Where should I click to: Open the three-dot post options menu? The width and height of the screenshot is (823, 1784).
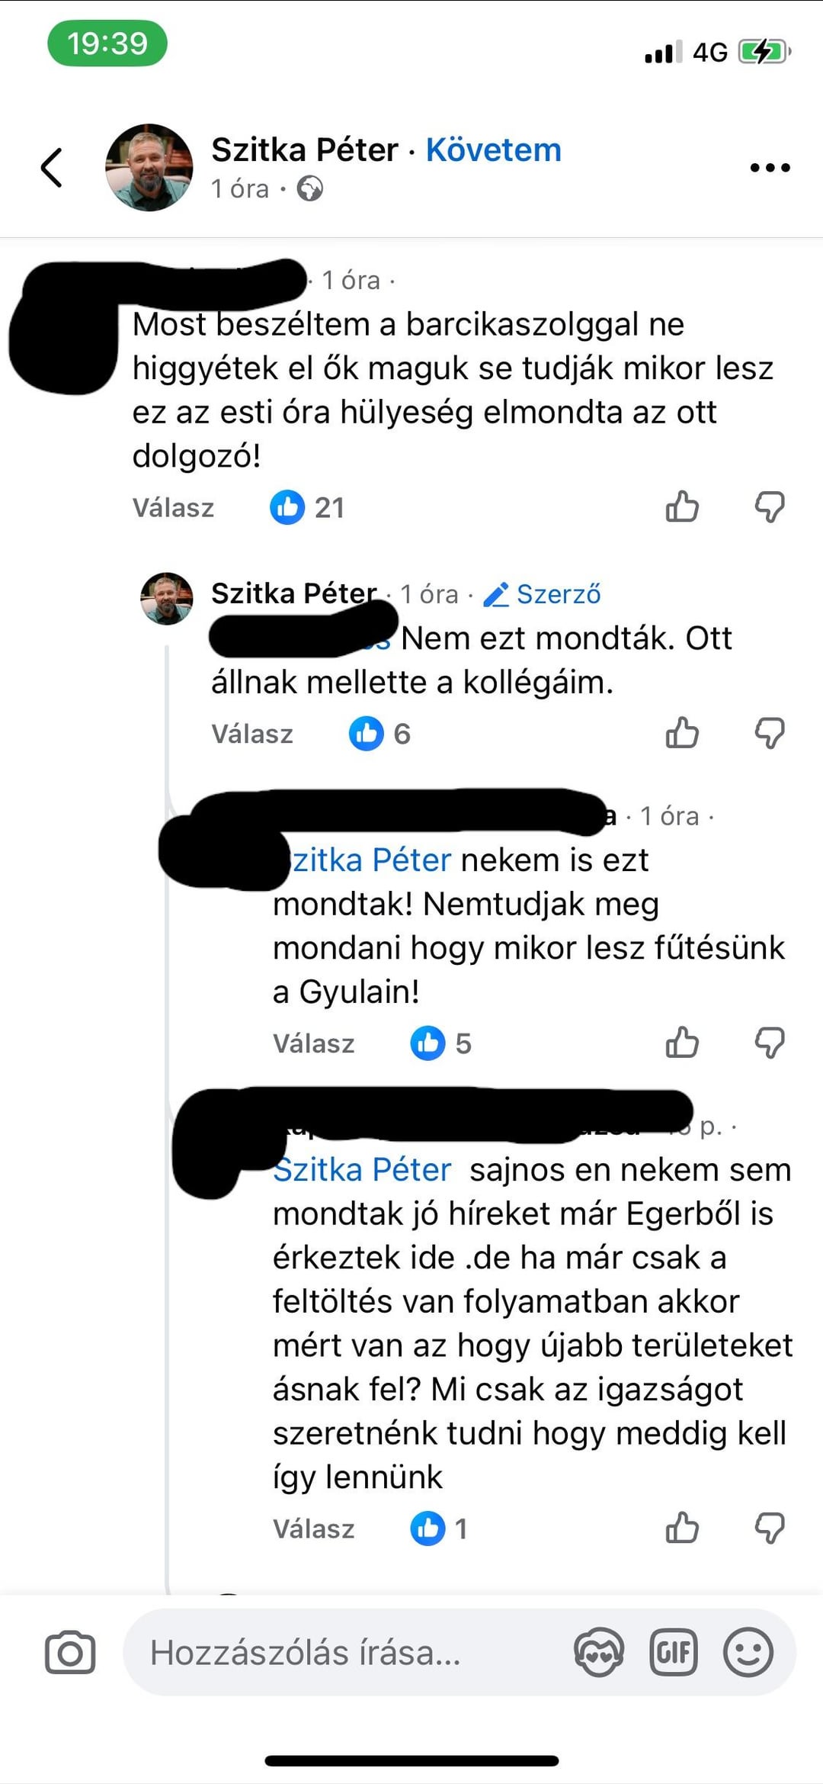770,168
